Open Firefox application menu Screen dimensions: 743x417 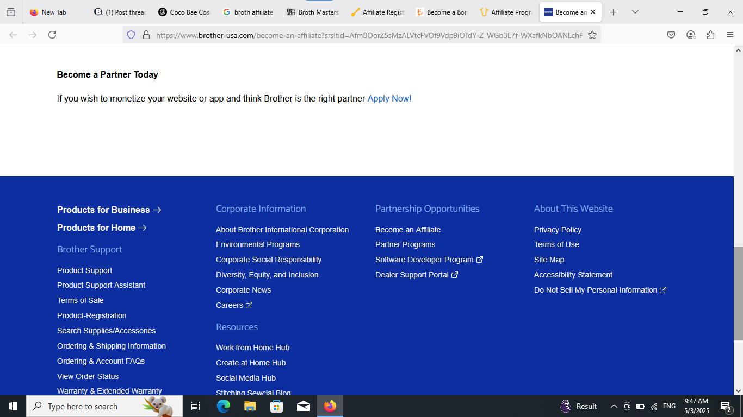[730, 35]
